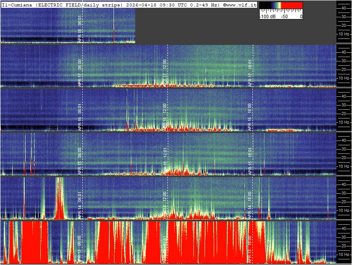Click the -50 label on the color legend
Image resolution: width=352 pixels, height=265 pixels.
pyautogui.click(x=284, y=16)
